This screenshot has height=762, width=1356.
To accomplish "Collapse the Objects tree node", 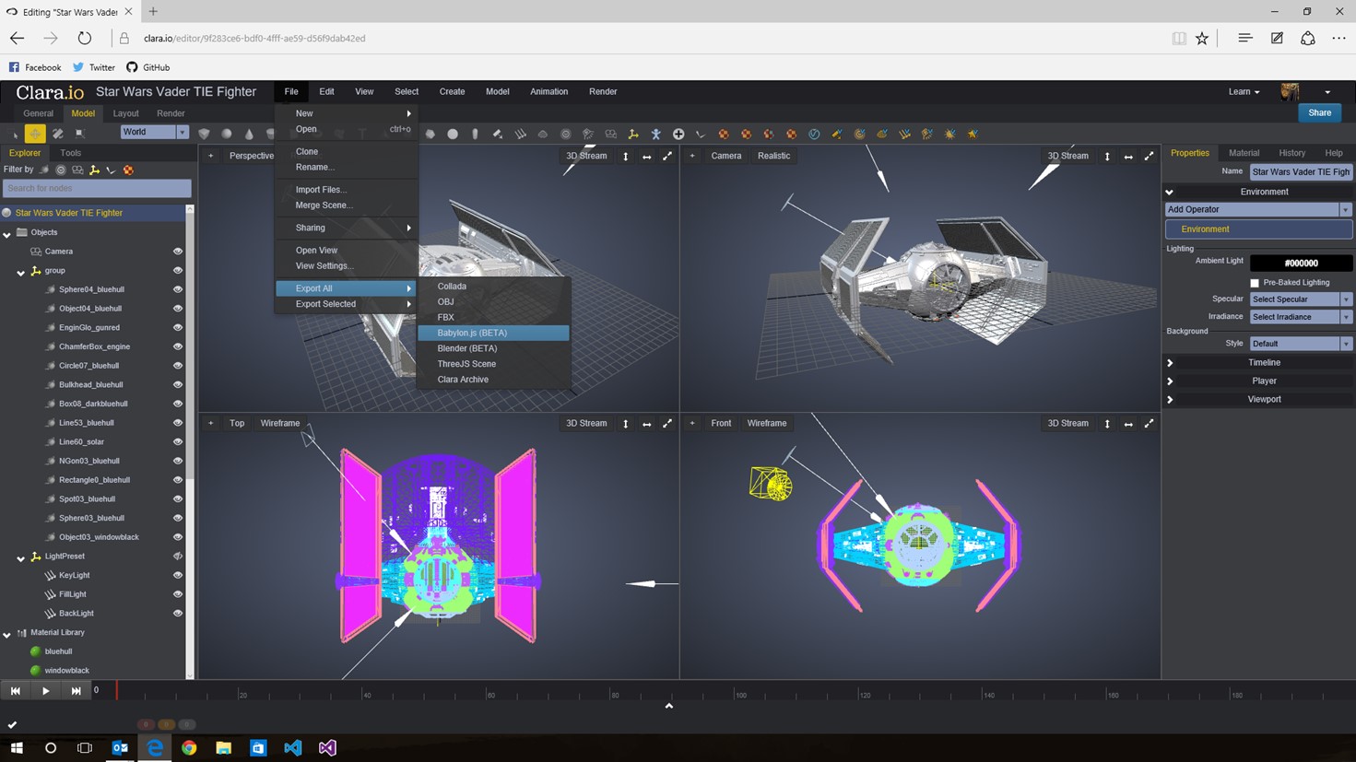I will coord(7,233).
